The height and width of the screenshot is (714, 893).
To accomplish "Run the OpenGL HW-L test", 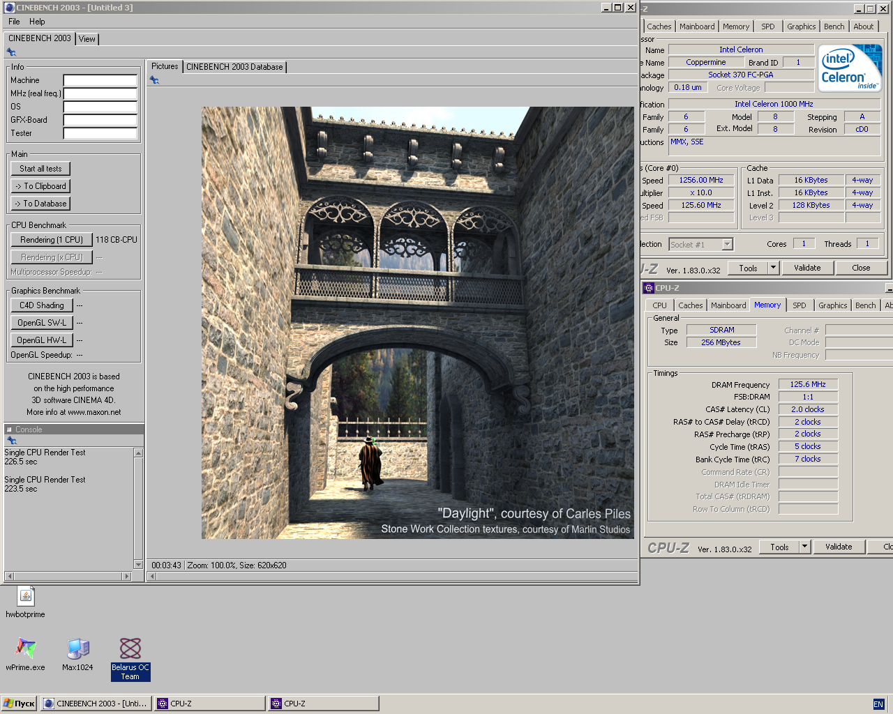I will click(42, 340).
